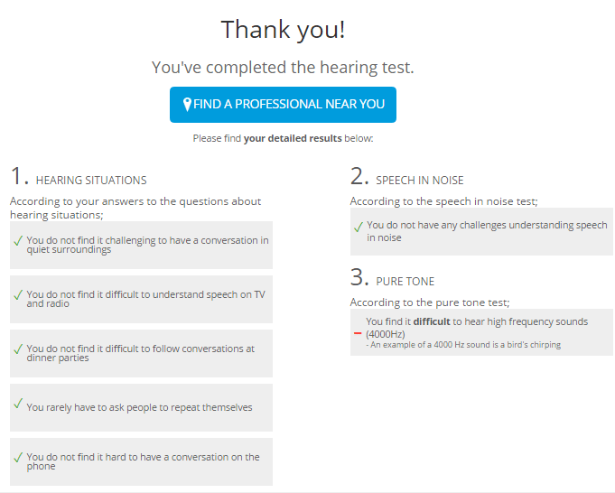Select the Speech in Noise section heading
The height and width of the screenshot is (493, 615).
tap(420, 181)
